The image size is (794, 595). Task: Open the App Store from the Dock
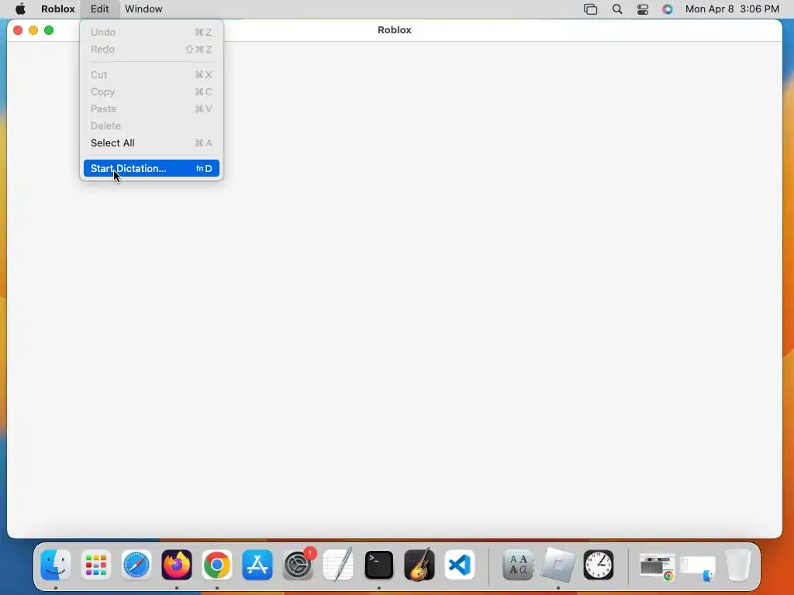257,565
